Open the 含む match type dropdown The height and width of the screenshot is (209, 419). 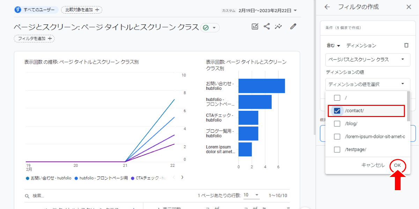tap(333, 46)
